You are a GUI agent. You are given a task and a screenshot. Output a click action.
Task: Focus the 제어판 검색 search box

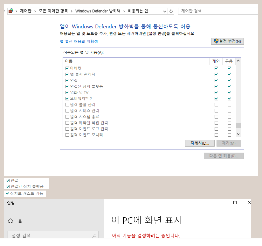pos(218,11)
